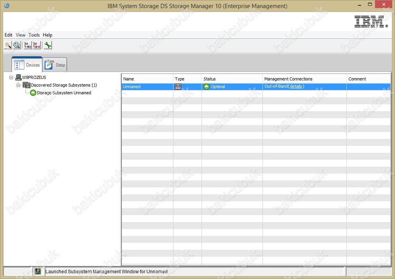The image size is (395, 279).
Task: Select the Unnamed cell in Name column
Action: point(147,87)
